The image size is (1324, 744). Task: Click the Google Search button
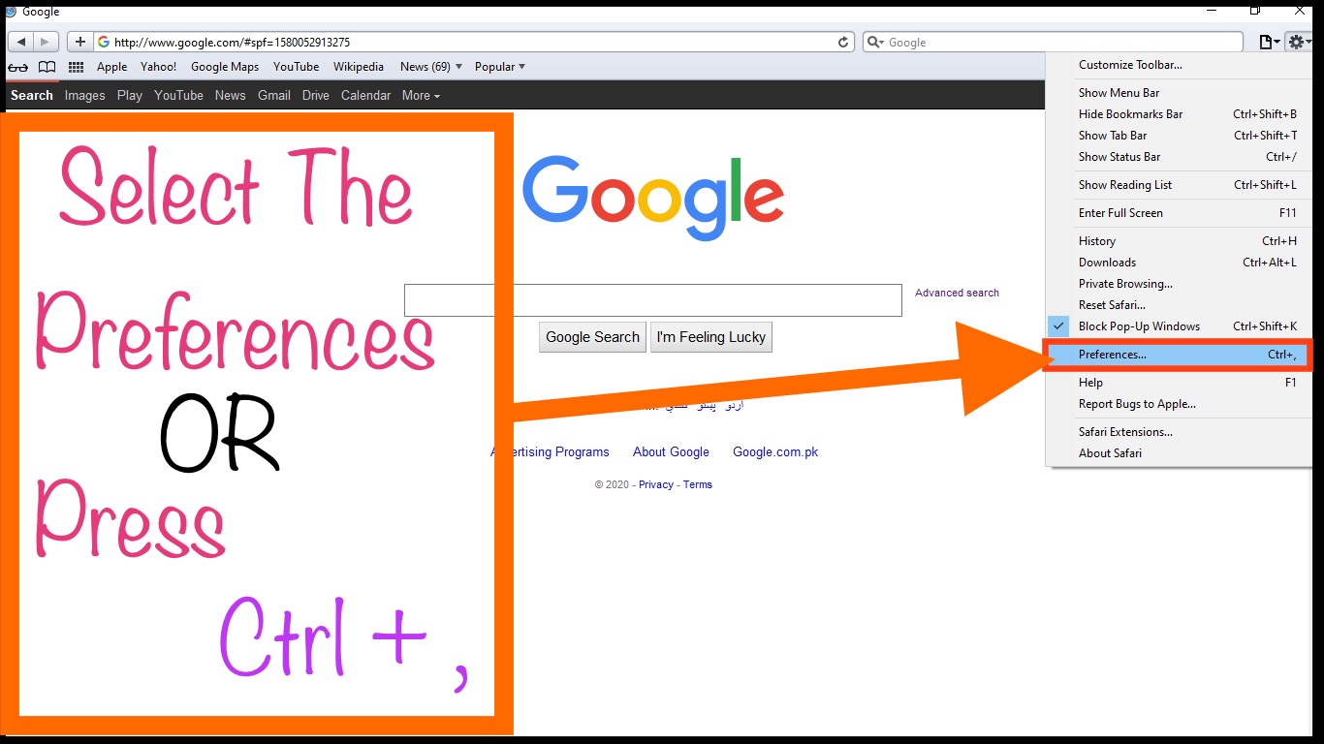tap(592, 337)
